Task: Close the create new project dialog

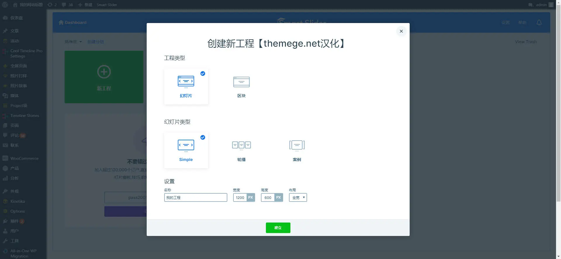Action: [x=401, y=31]
